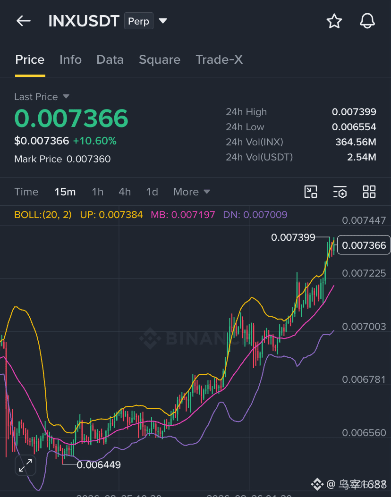Open the chart drawing tools icon
This screenshot has height=497, width=391.
point(310,192)
